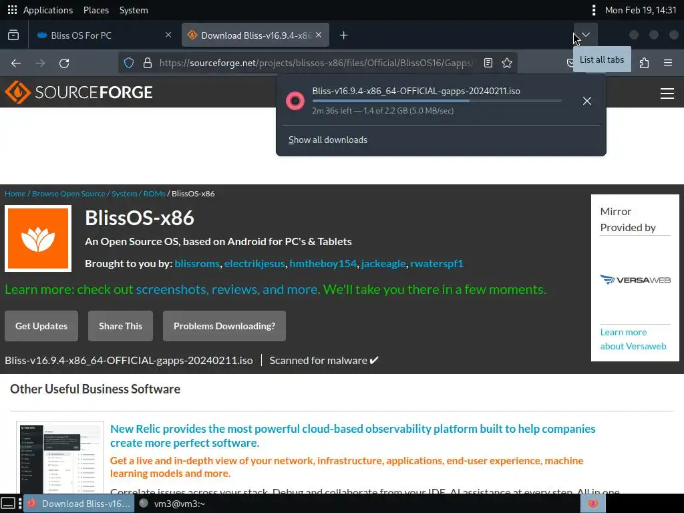Click the download progress bar
The image size is (684, 513).
[437, 101]
